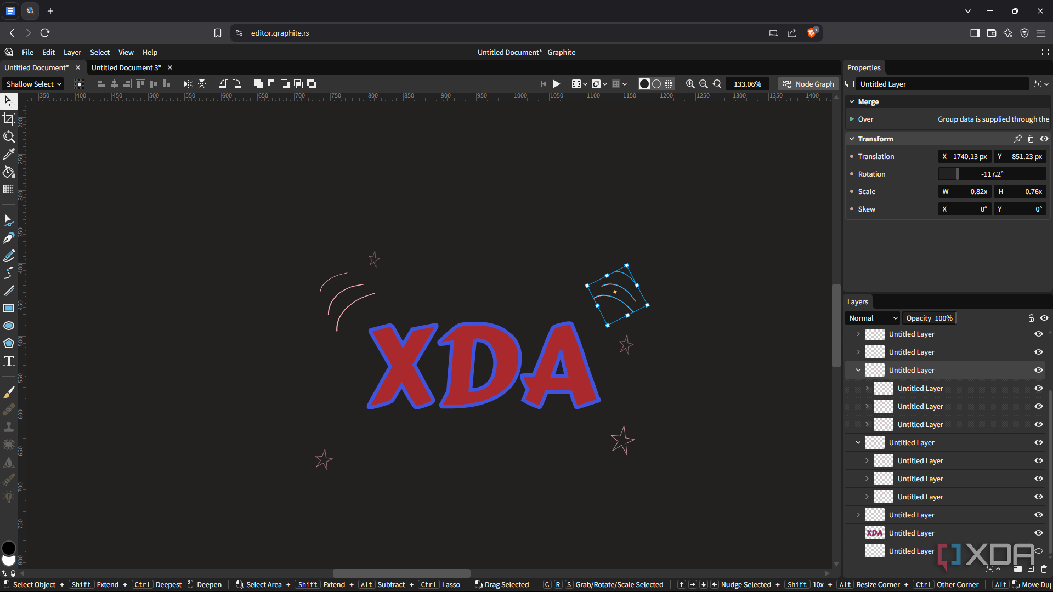This screenshot has height=592, width=1053.
Task: Delete the Transform node via trash icon
Action: [1031, 139]
